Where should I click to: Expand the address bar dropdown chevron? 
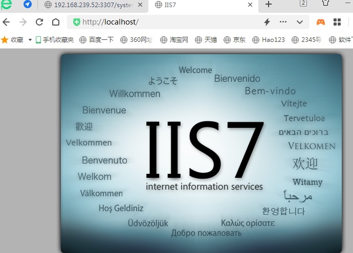click(300, 22)
